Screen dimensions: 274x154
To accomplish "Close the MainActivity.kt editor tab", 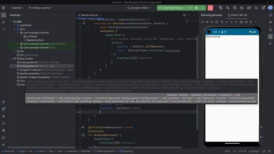I will (x=101, y=15).
